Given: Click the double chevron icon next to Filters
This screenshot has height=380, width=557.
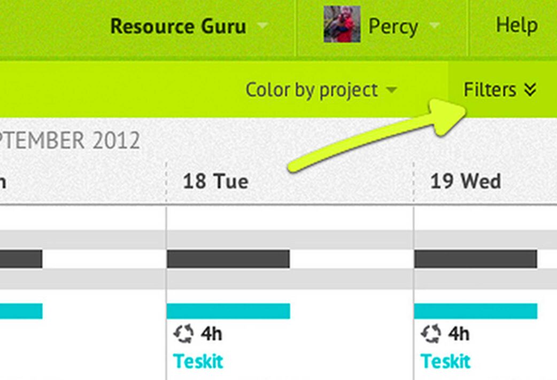Looking at the screenshot, I should (530, 90).
